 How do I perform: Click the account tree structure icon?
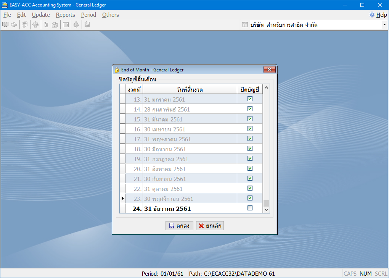[x=46, y=25]
